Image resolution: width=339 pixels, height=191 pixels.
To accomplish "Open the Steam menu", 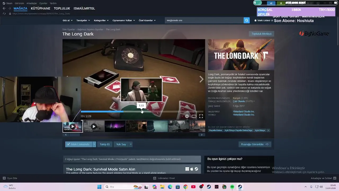I will (x=7, y=3).
